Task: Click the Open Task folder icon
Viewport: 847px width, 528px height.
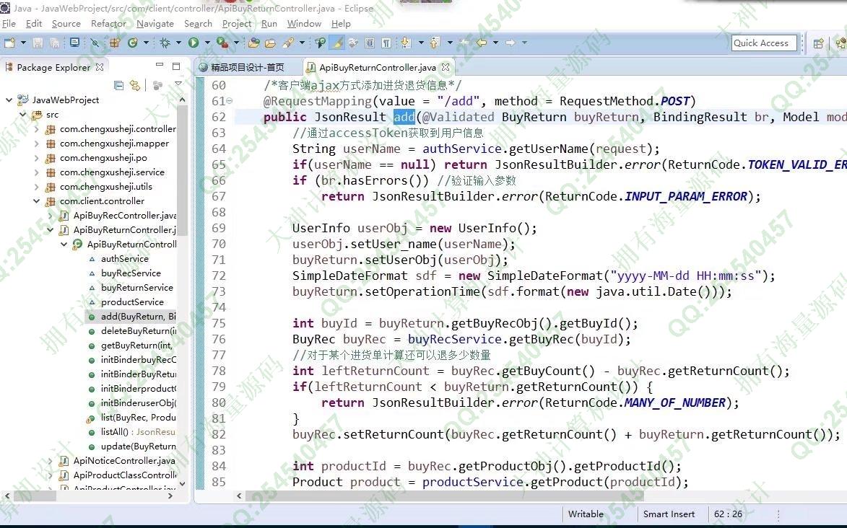Action: [270, 43]
